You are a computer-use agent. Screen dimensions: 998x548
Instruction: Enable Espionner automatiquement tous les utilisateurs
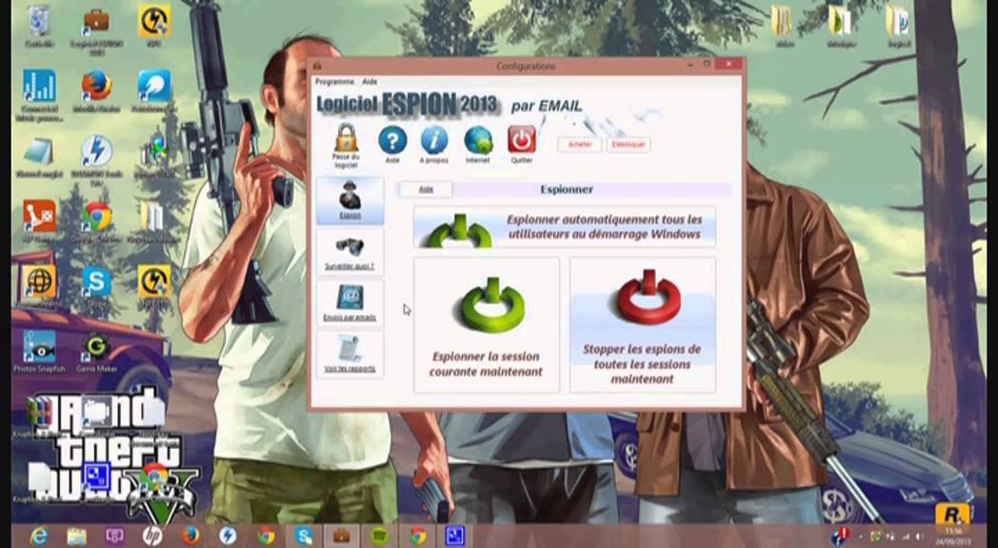click(x=565, y=227)
